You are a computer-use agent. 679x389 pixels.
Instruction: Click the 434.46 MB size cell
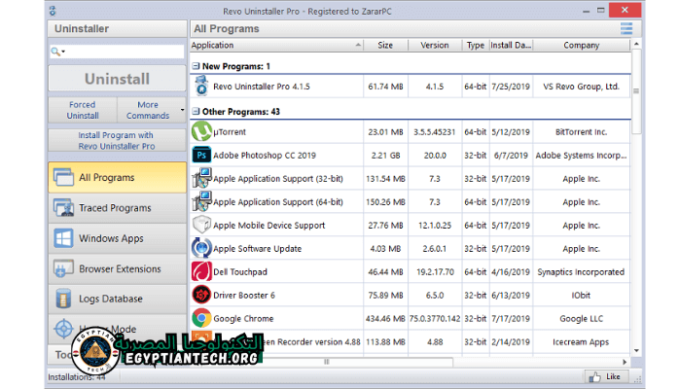(385, 318)
